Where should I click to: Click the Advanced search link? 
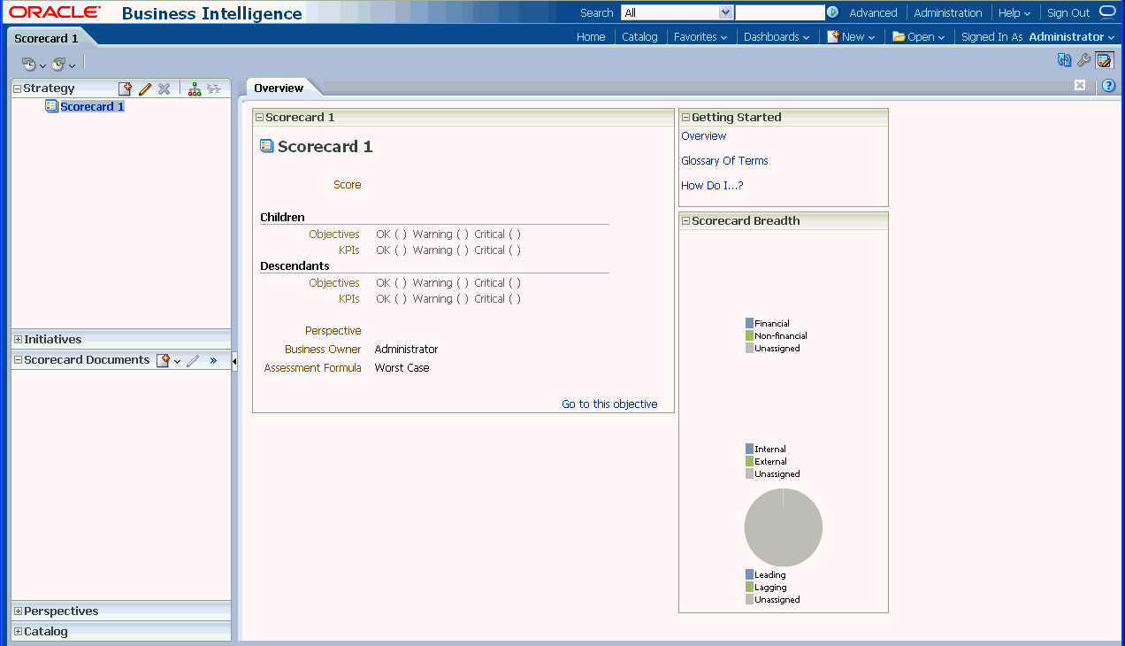[x=873, y=13]
